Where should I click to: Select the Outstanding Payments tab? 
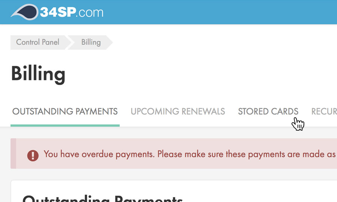tap(65, 111)
